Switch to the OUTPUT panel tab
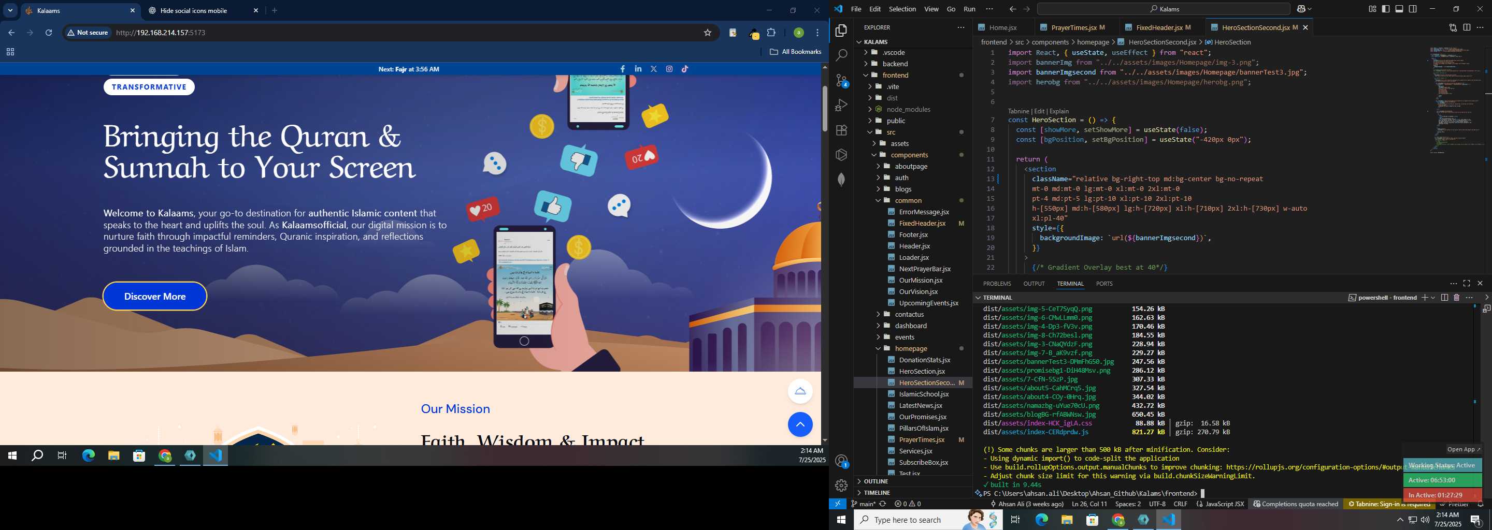This screenshot has width=1492, height=530. 1034,284
